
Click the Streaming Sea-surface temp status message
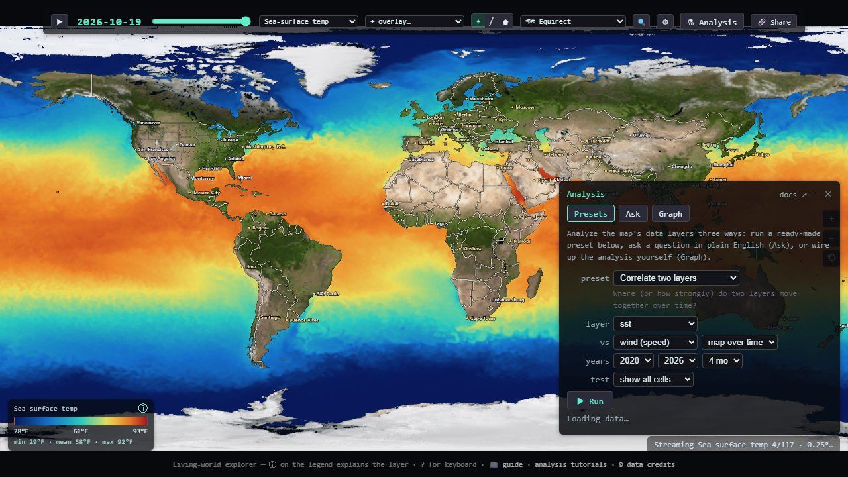click(x=743, y=445)
